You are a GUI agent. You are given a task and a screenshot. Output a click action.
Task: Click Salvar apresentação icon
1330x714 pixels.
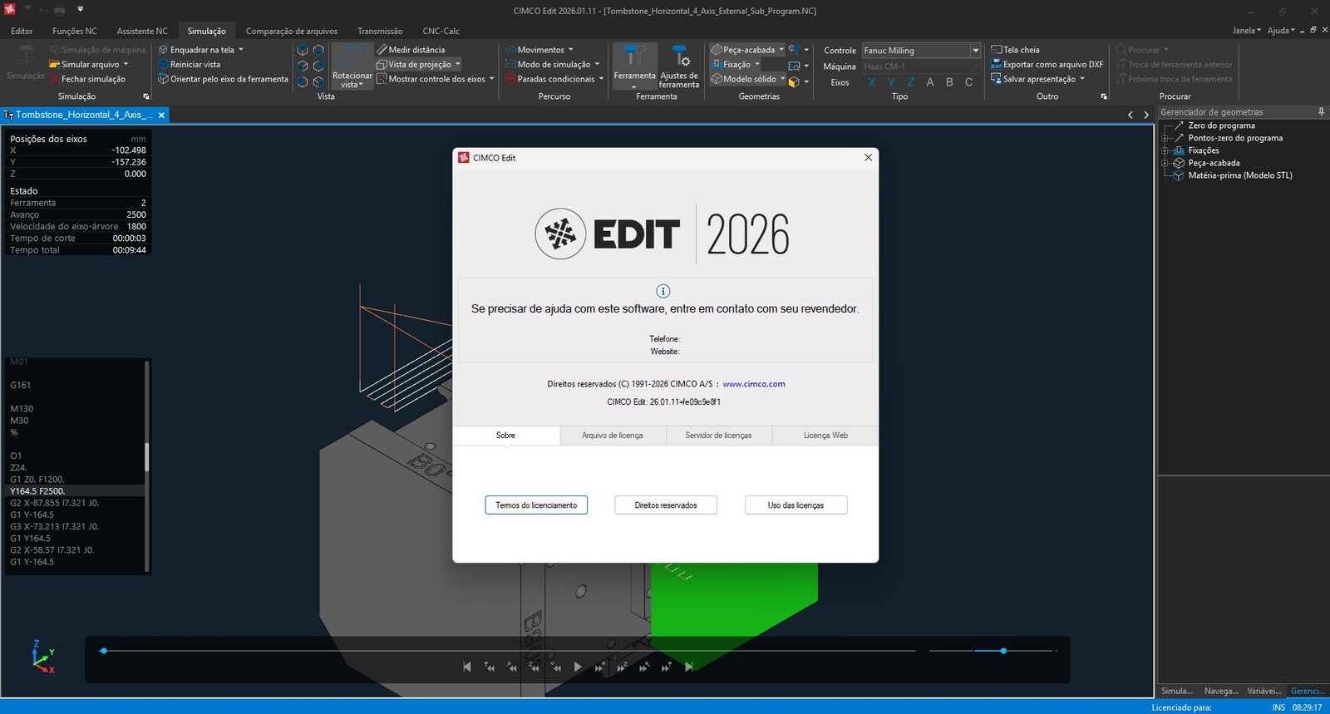[996, 79]
